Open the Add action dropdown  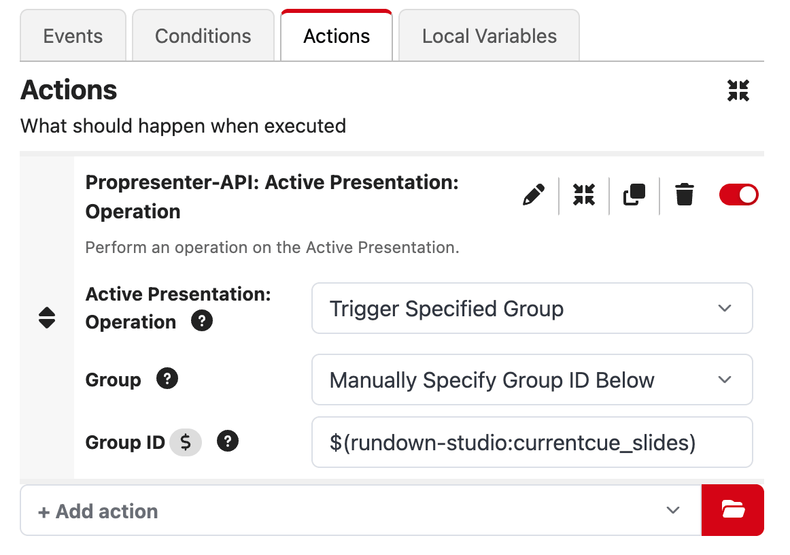[x=361, y=510]
